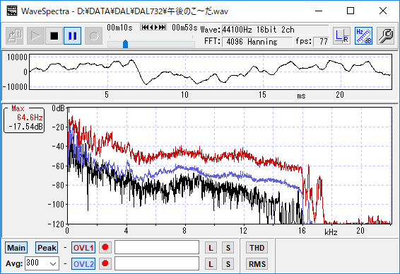Maximize the WaveSpectra window

coord(351,11)
